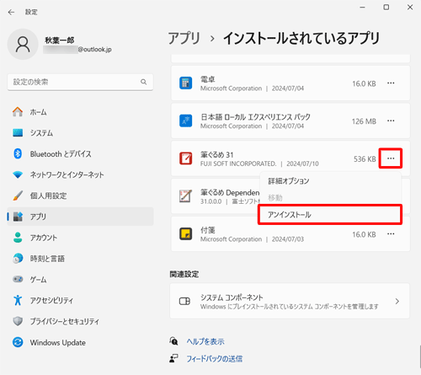Click the ホーム house icon
The image size is (421, 375).
pyautogui.click(x=18, y=112)
